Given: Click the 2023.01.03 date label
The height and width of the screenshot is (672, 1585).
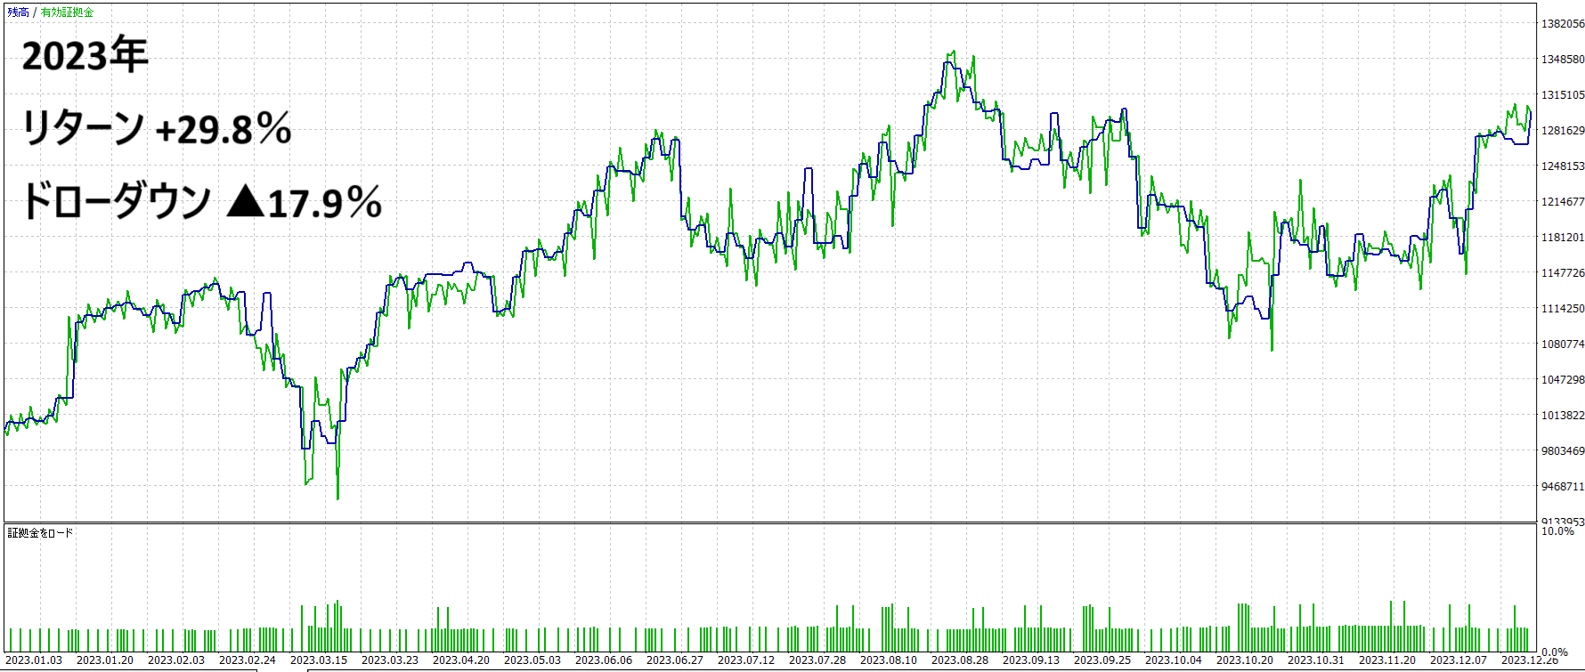Looking at the screenshot, I should (34, 660).
